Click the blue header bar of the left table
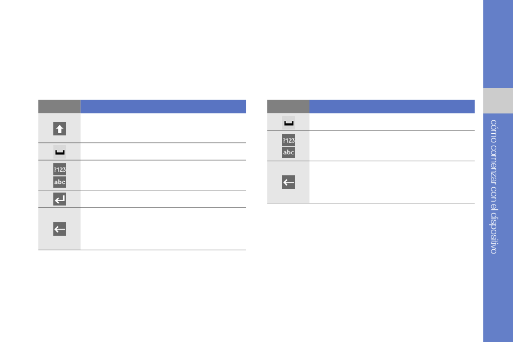Image resolution: width=513 pixels, height=342 pixels. click(x=163, y=107)
